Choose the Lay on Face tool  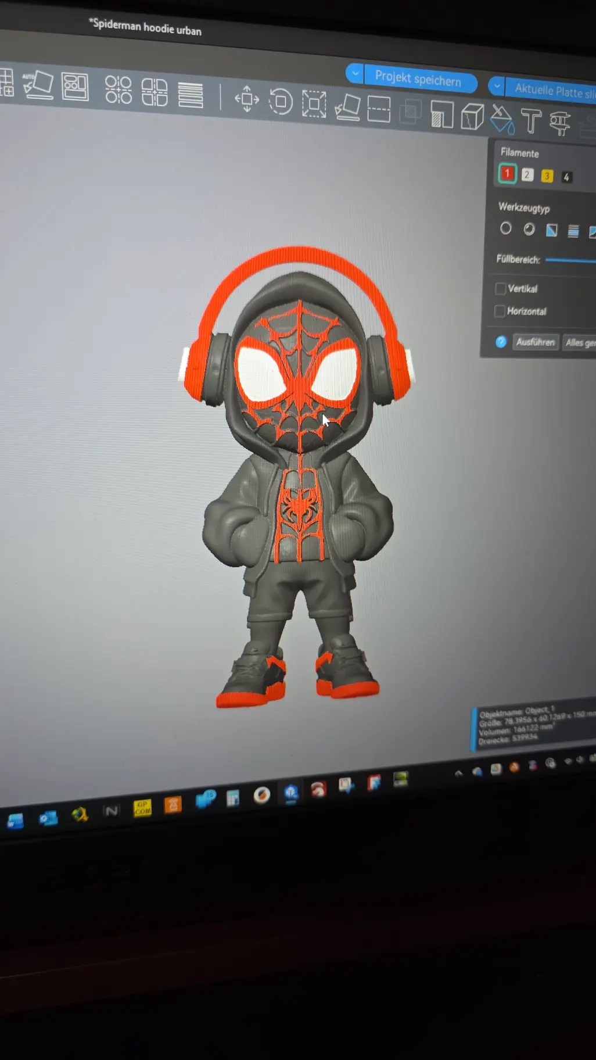pos(347,107)
